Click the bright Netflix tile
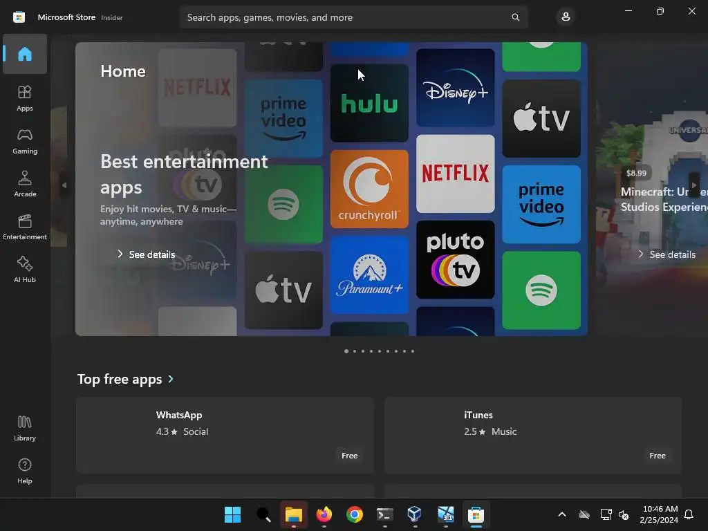 click(x=455, y=174)
